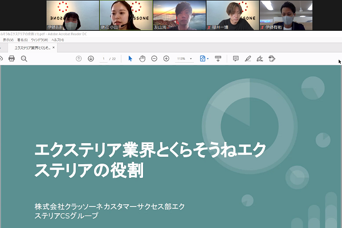Open the ウィンドウ(W) menu

coord(39,40)
